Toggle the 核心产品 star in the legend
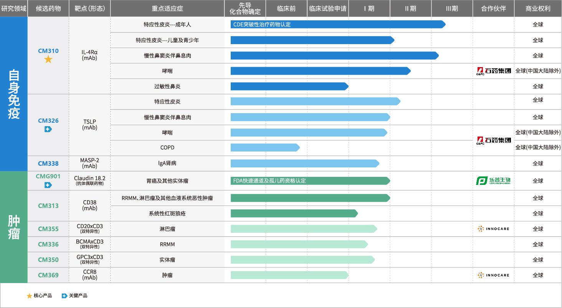This screenshot has width=562, height=308. [29, 296]
